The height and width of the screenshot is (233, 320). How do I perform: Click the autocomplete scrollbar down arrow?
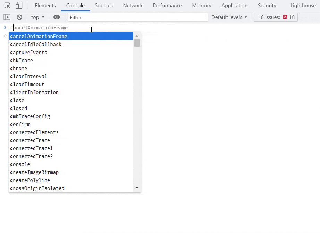[x=137, y=187]
